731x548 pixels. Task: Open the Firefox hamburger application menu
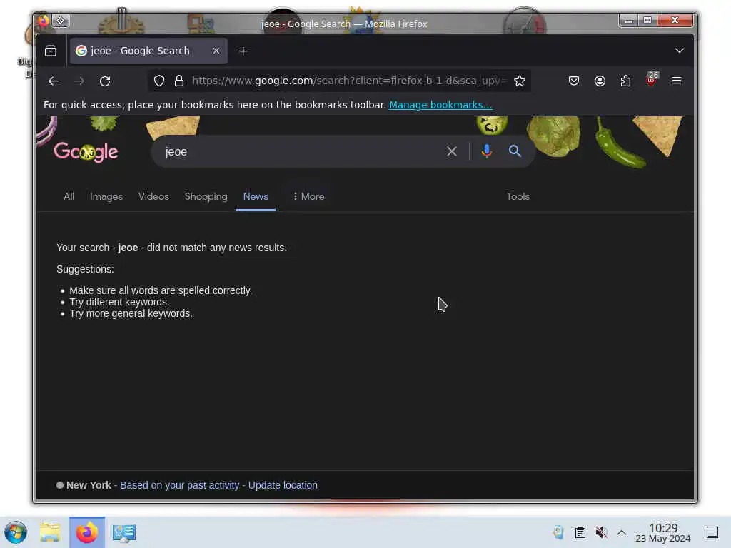pos(677,81)
